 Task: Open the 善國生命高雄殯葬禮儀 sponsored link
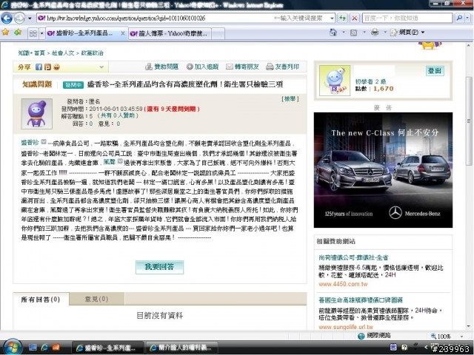[x=361, y=300]
